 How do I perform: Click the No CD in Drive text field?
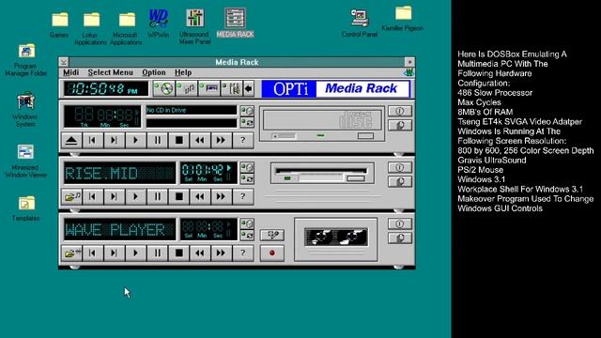(192, 110)
